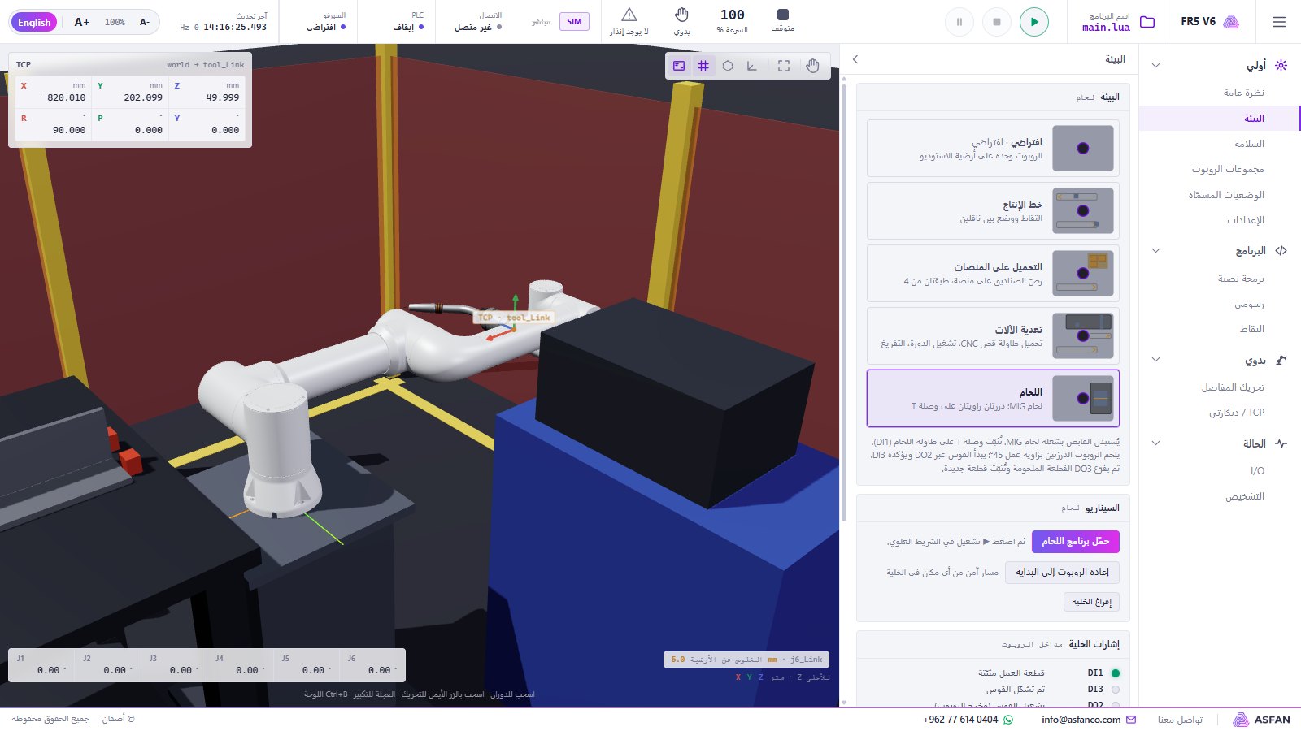1301x731 pixels.
Task: Click the pause button in top bar
Action: [959, 22]
